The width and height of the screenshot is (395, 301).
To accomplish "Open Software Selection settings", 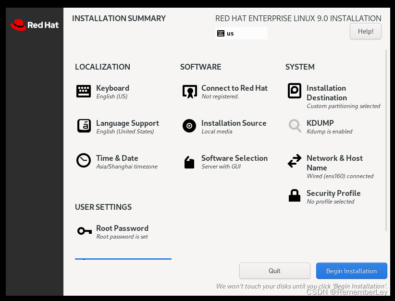I will 235,158.
